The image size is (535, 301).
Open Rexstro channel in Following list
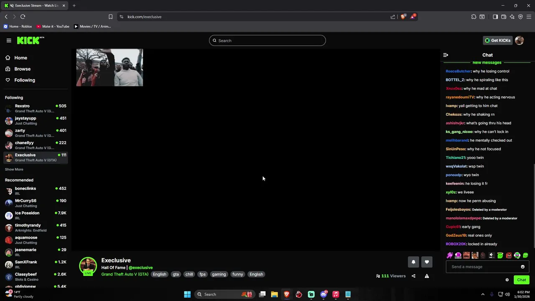click(x=36, y=108)
